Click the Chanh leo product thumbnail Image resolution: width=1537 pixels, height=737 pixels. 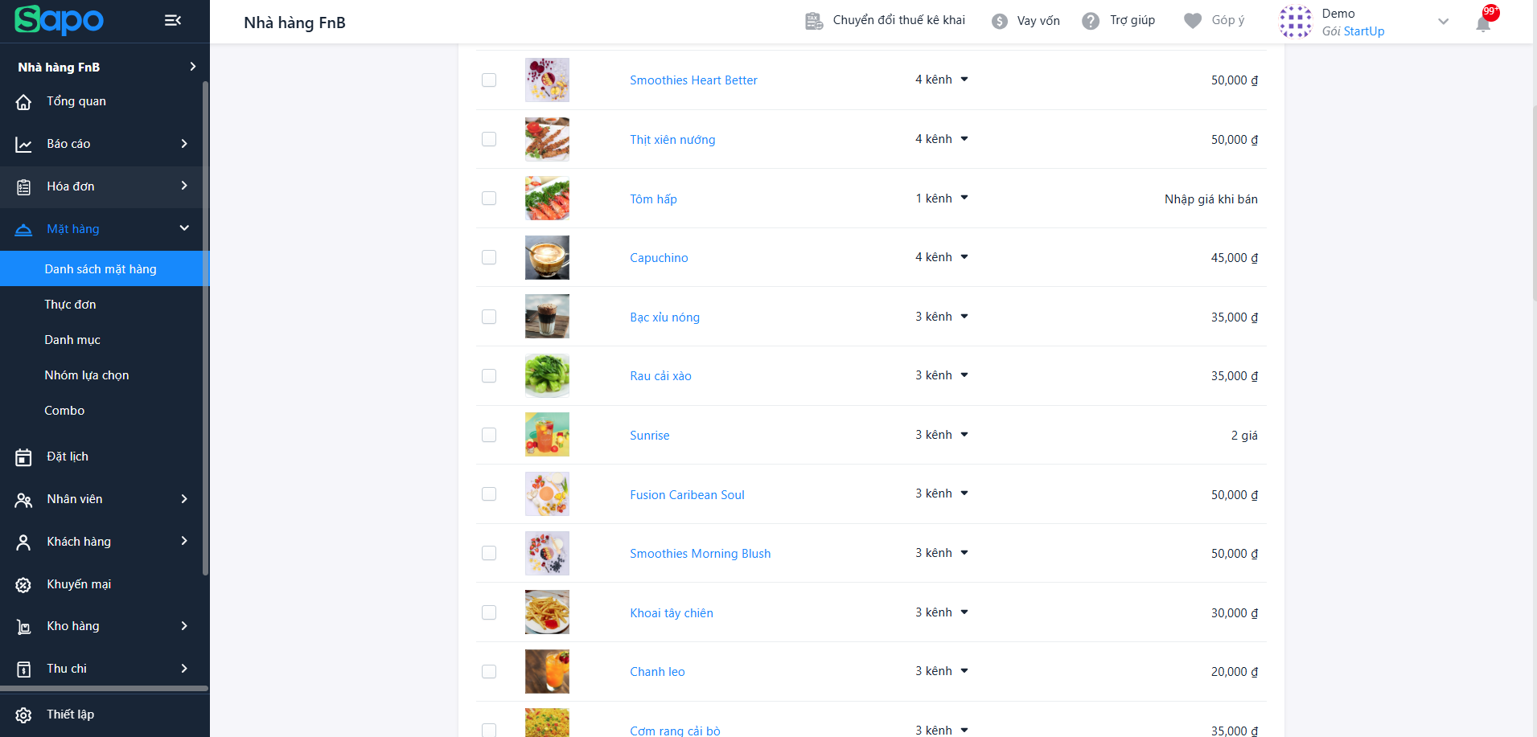[x=547, y=671]
